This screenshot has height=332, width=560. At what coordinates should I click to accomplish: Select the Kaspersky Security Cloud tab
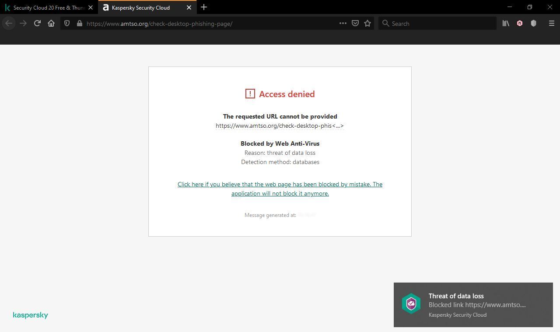[147, 7]
